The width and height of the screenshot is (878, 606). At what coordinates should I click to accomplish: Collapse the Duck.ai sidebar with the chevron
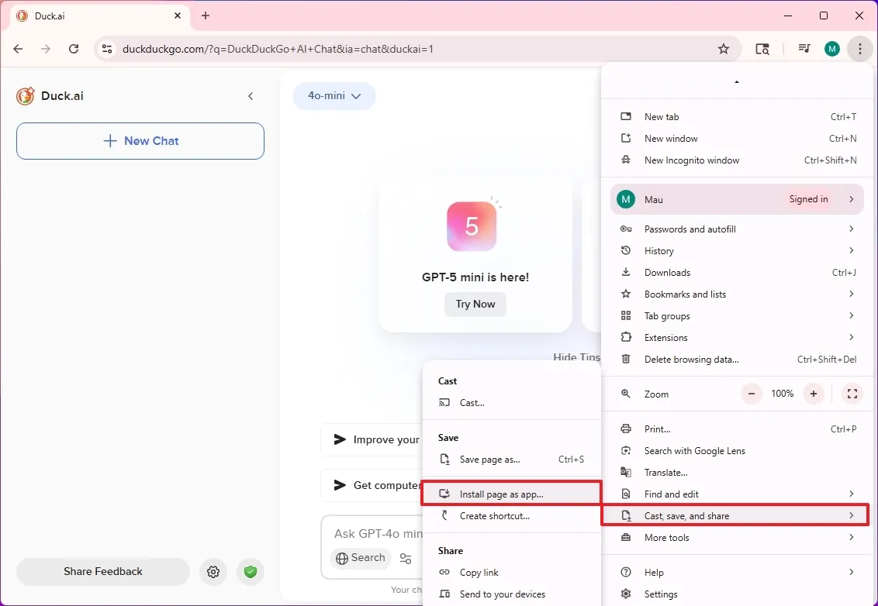(251, 96)
